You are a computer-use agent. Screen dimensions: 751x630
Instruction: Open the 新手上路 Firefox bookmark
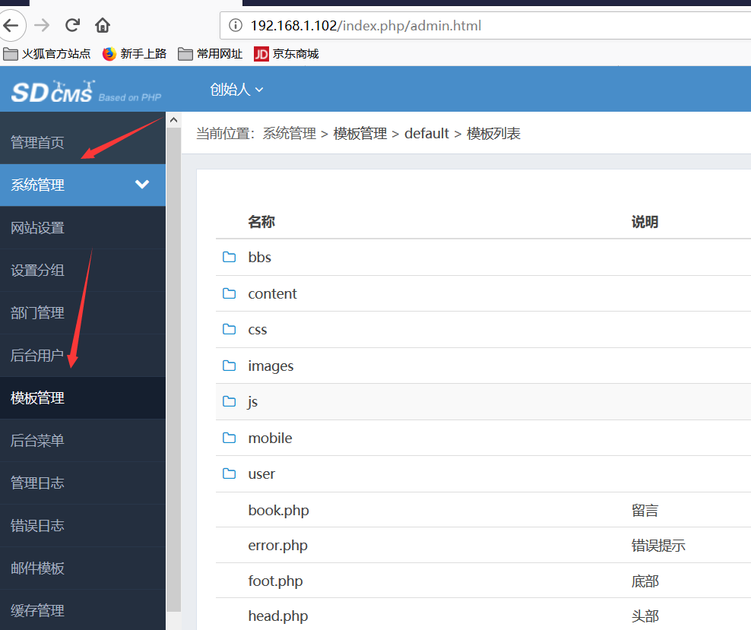135,54
